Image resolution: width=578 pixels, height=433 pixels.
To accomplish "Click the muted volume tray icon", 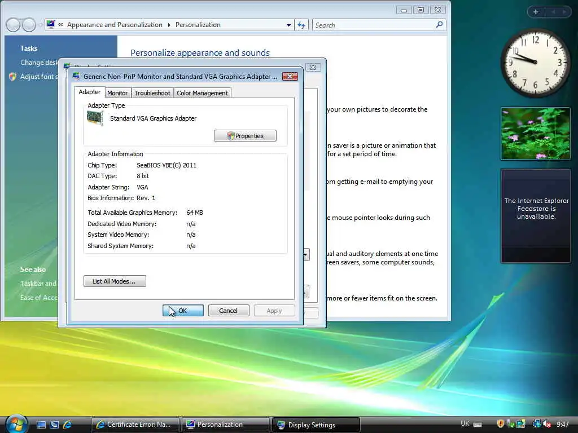I will (x=547, y=424).
